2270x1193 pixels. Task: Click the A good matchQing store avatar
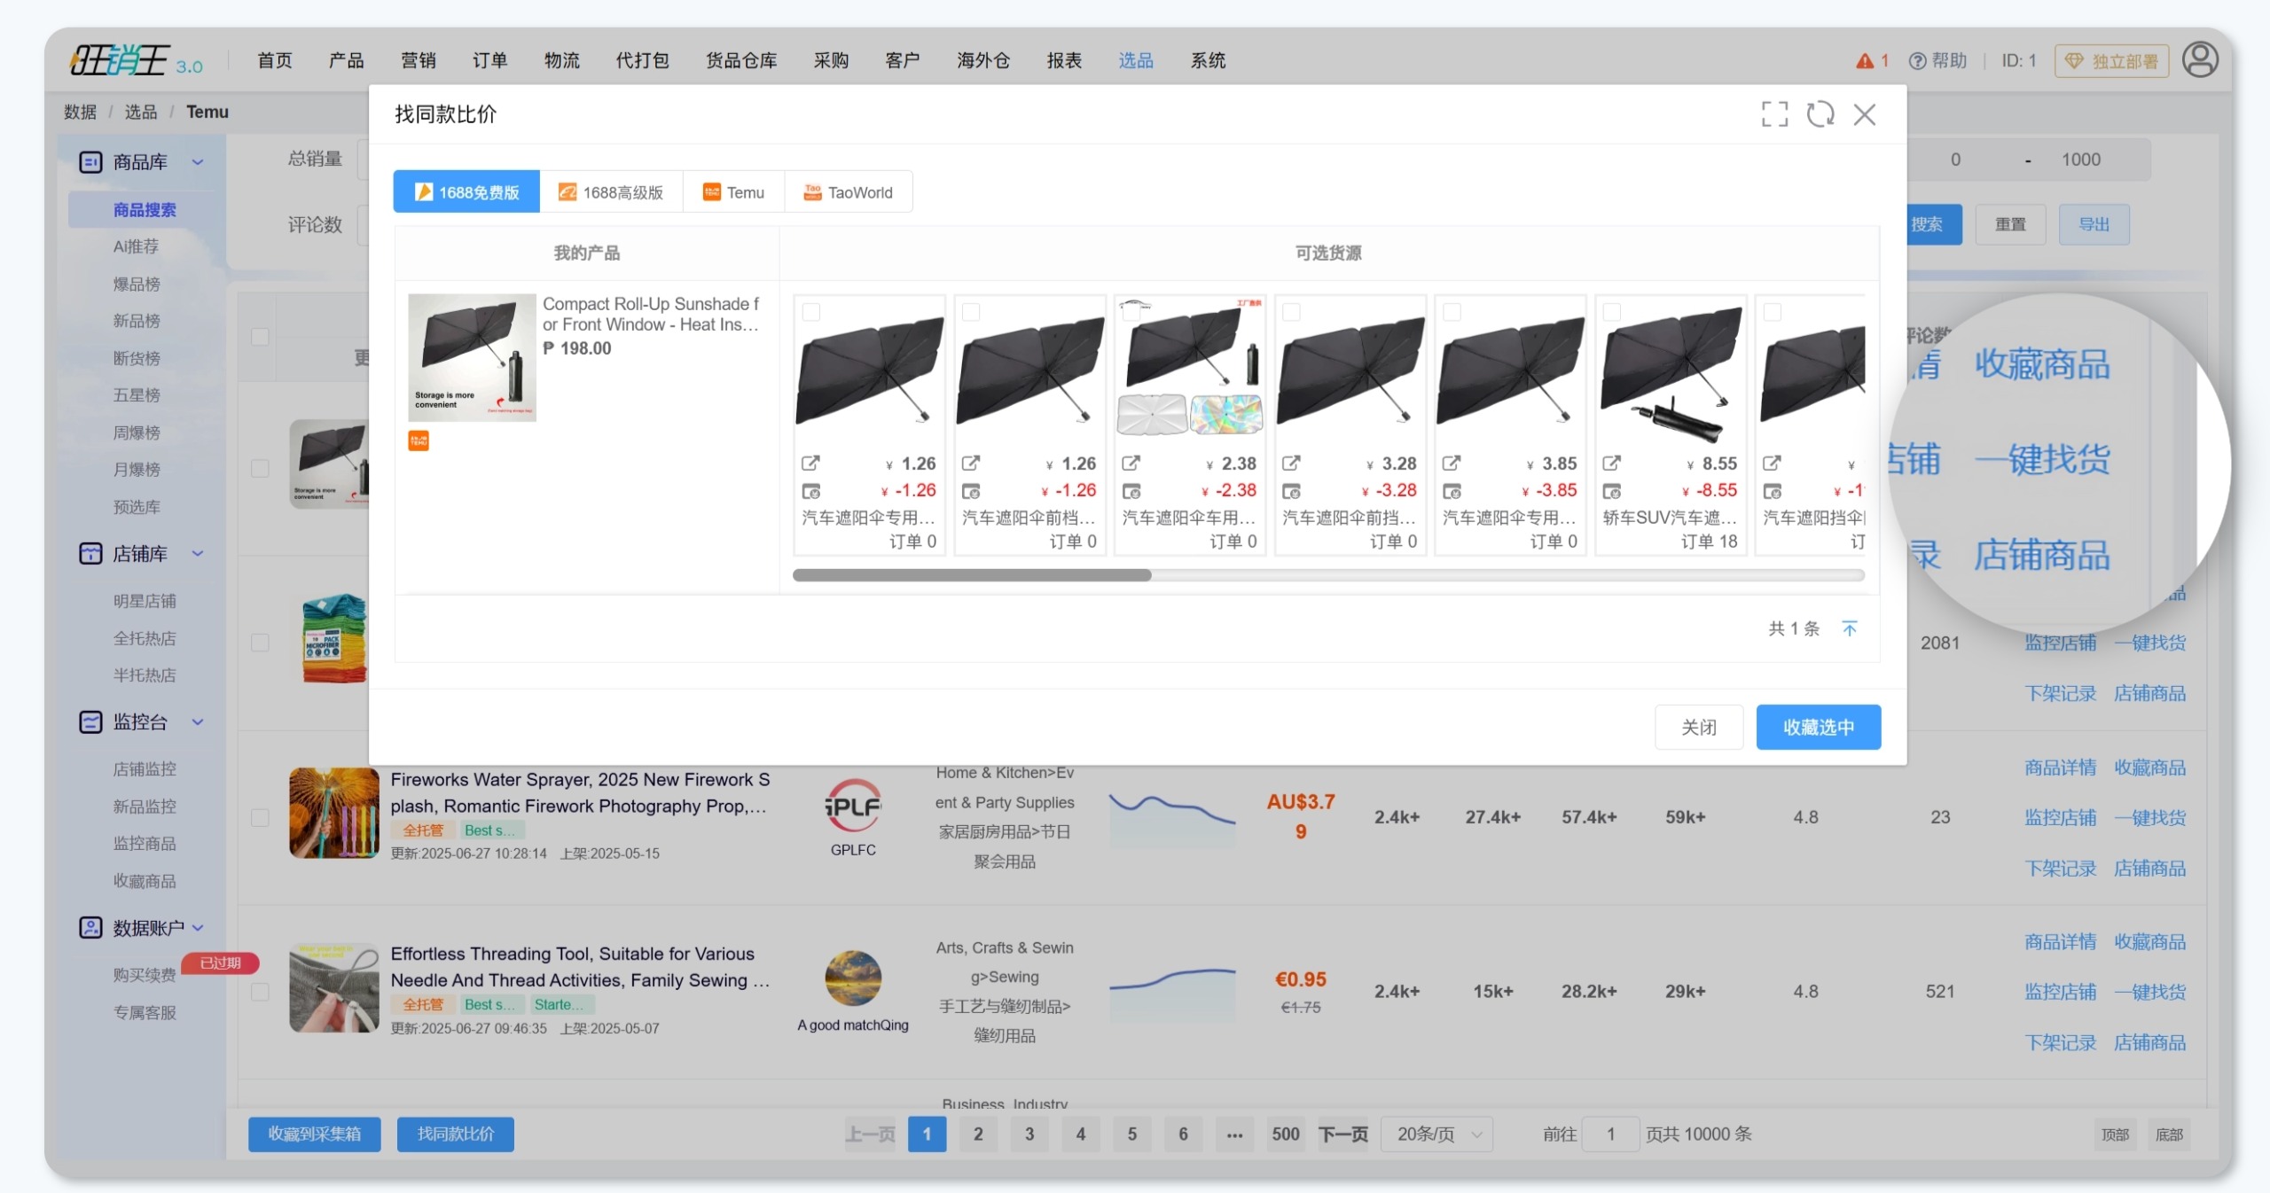(x=853, y=979)
